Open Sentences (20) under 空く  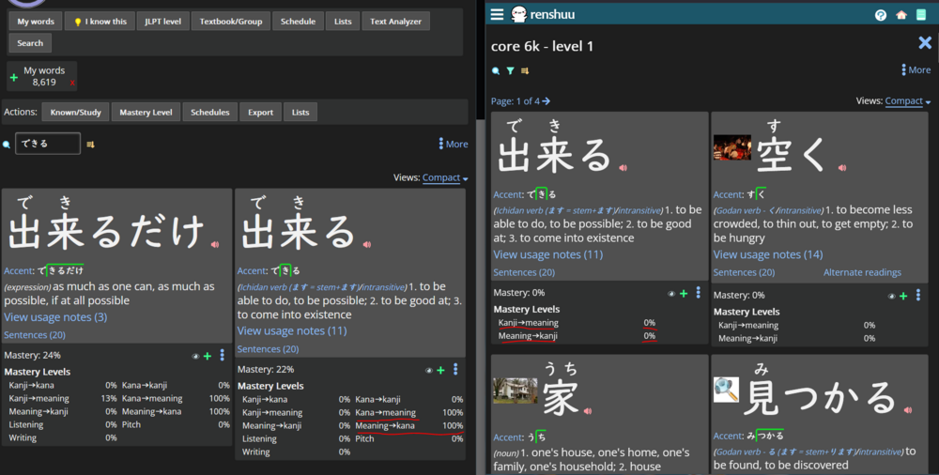pyautogui.click(x=744, y=272)
